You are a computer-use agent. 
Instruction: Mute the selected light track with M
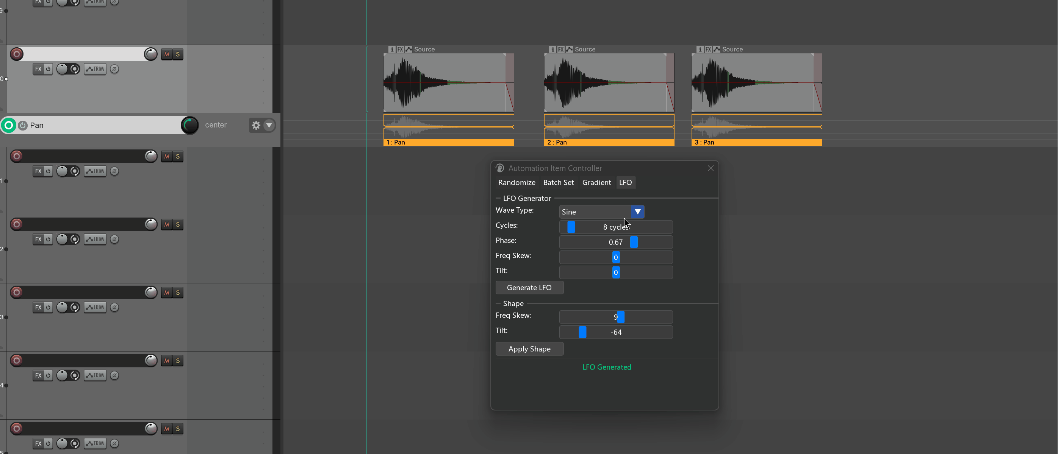point(166,54)
